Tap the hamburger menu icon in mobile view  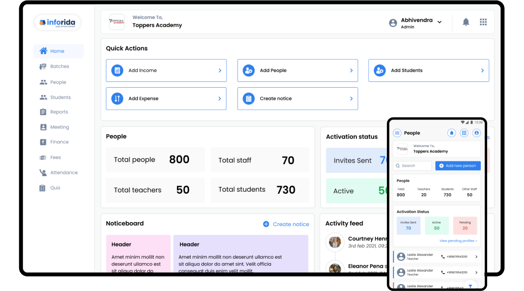pyautogui.click(x=397, y=133)
